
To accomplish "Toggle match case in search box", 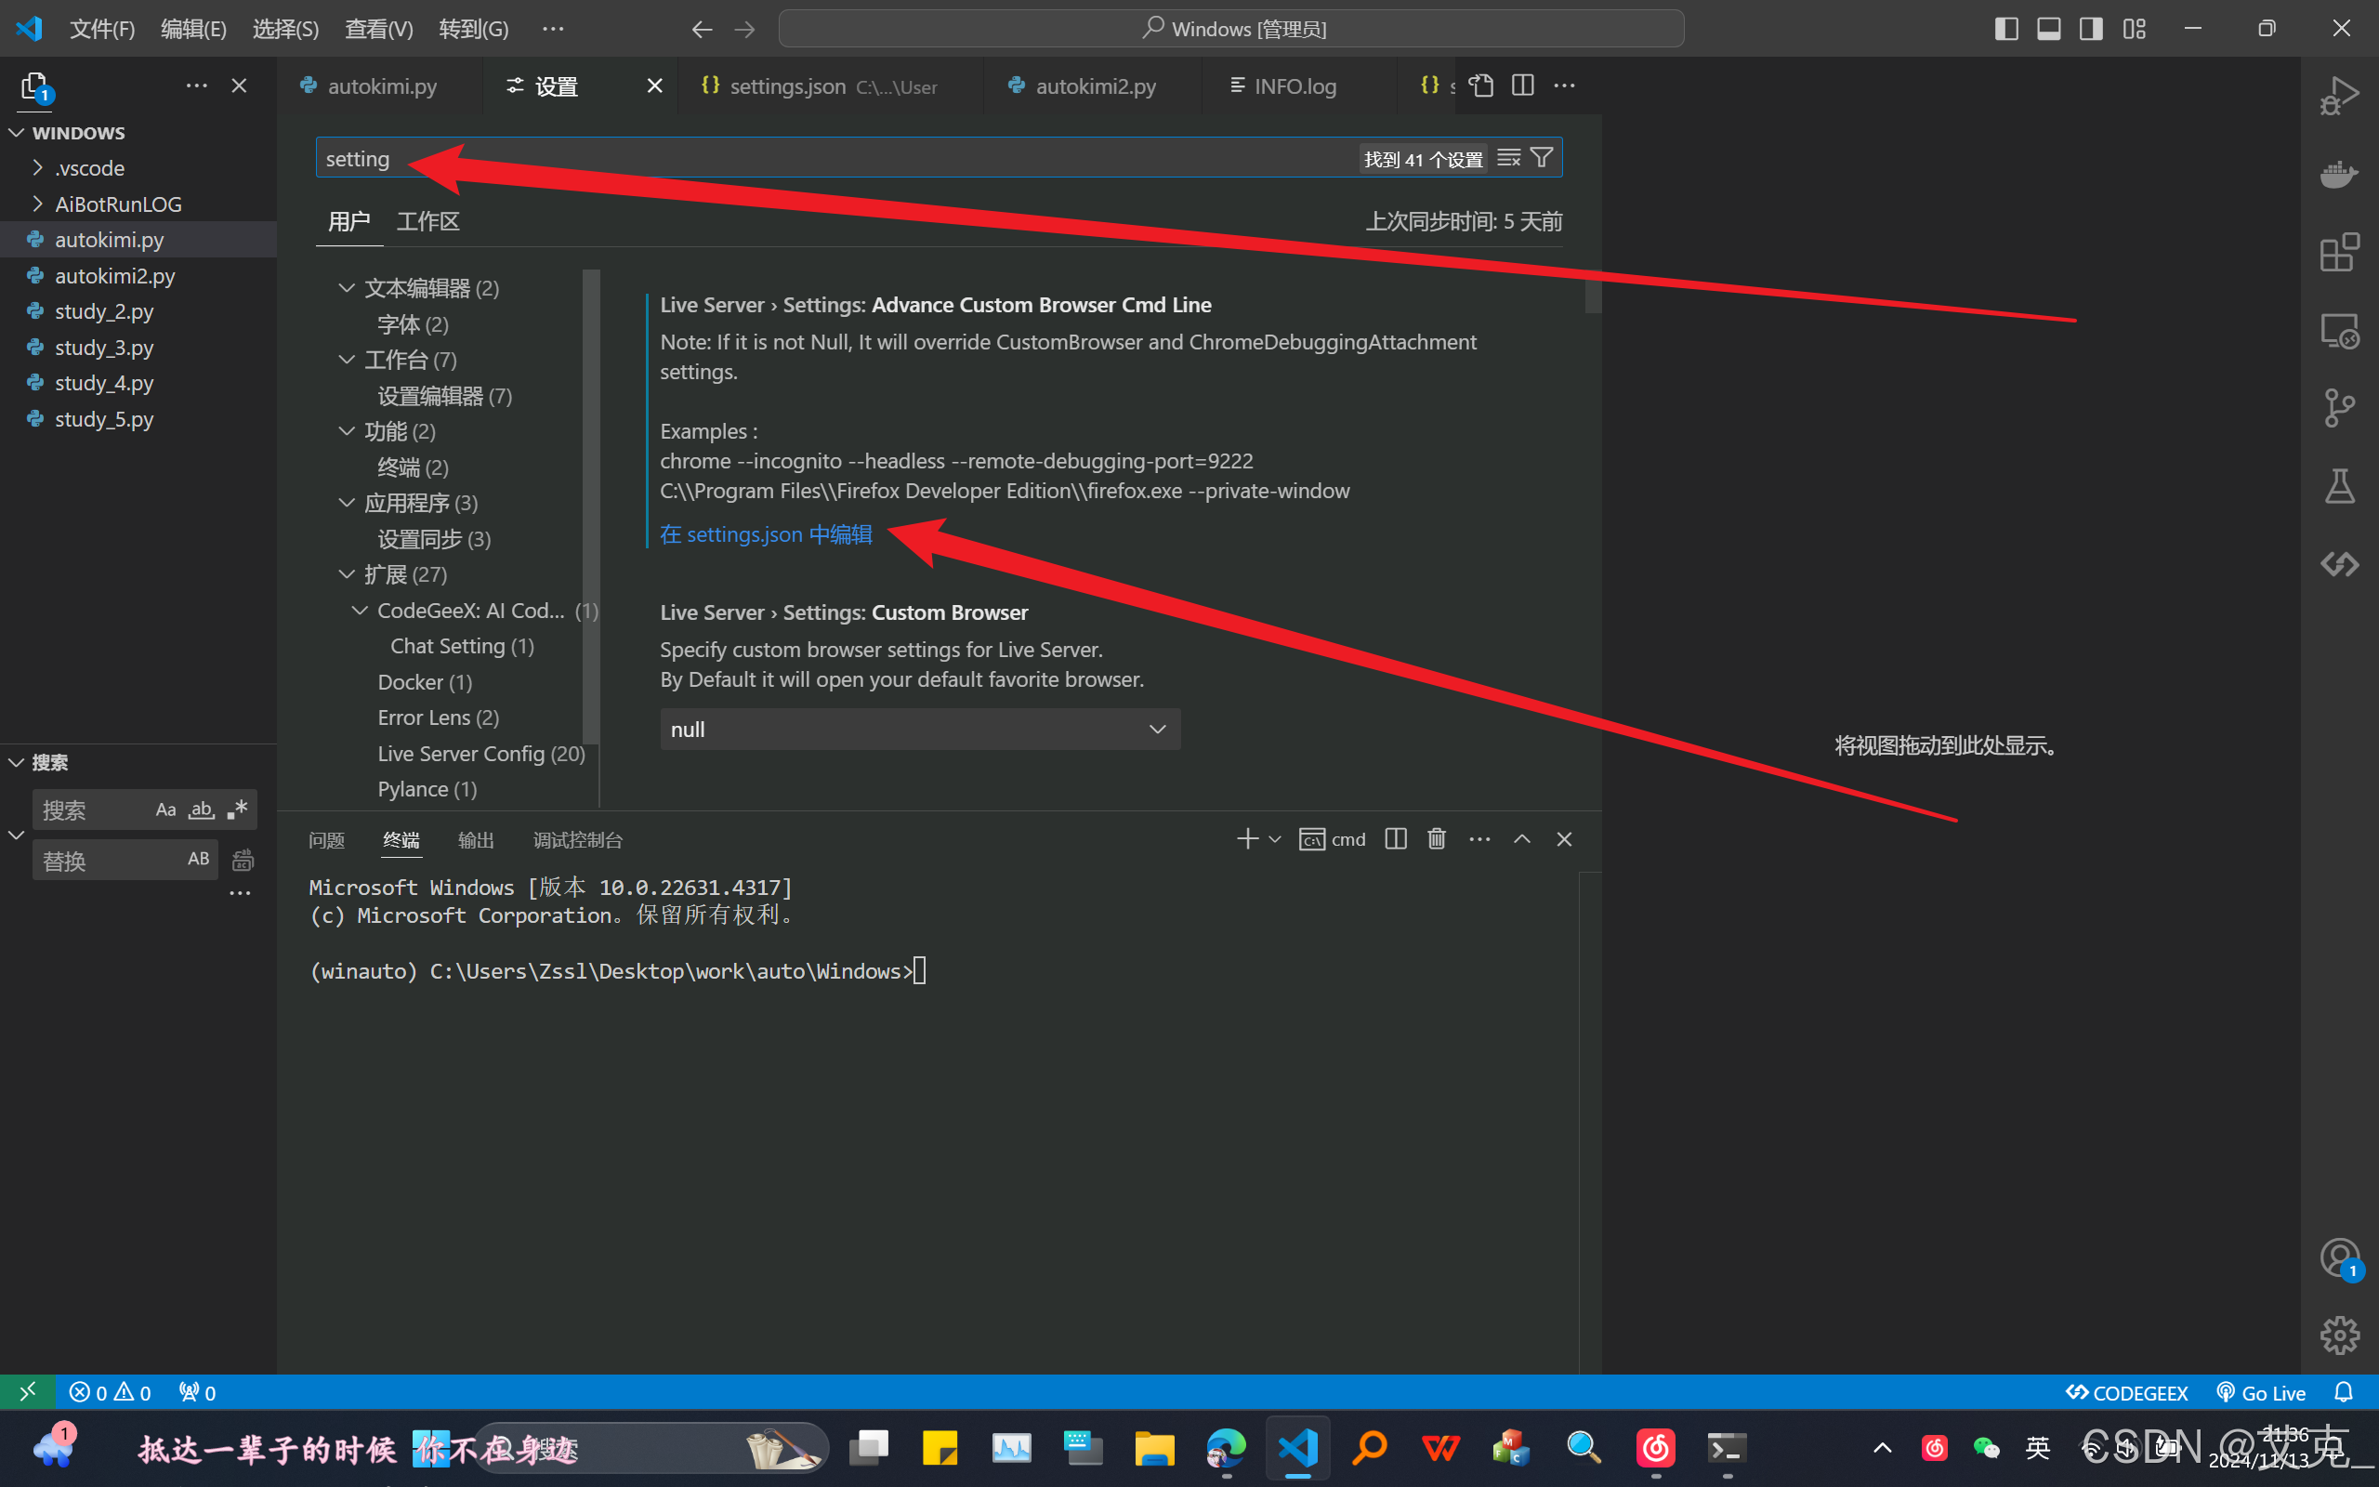I will pyautogui.click(x=164, y=809).
